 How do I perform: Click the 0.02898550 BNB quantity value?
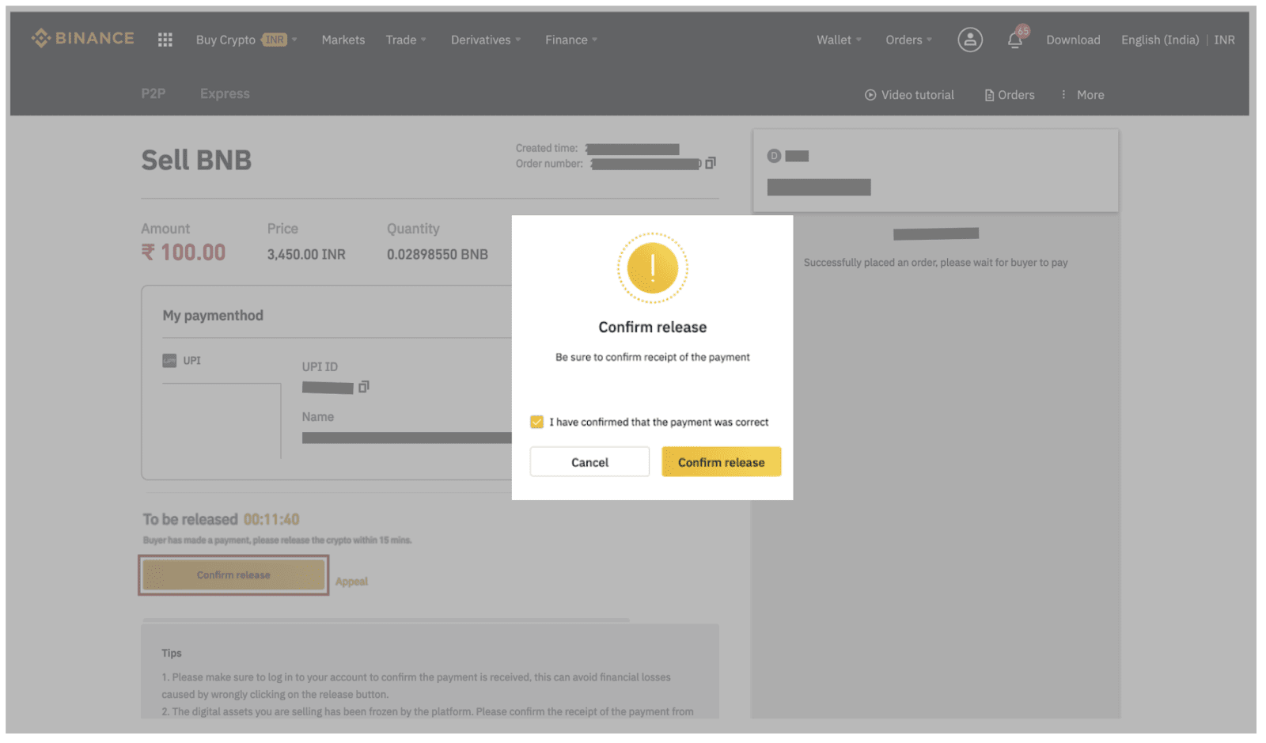(438, 255)
